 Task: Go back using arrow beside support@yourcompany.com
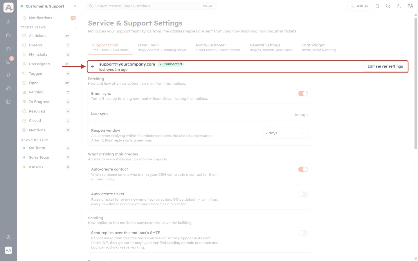(93, 66)
